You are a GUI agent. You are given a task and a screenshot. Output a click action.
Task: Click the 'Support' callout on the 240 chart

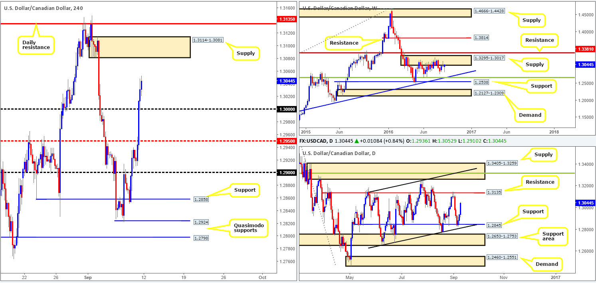pos(245,190)
